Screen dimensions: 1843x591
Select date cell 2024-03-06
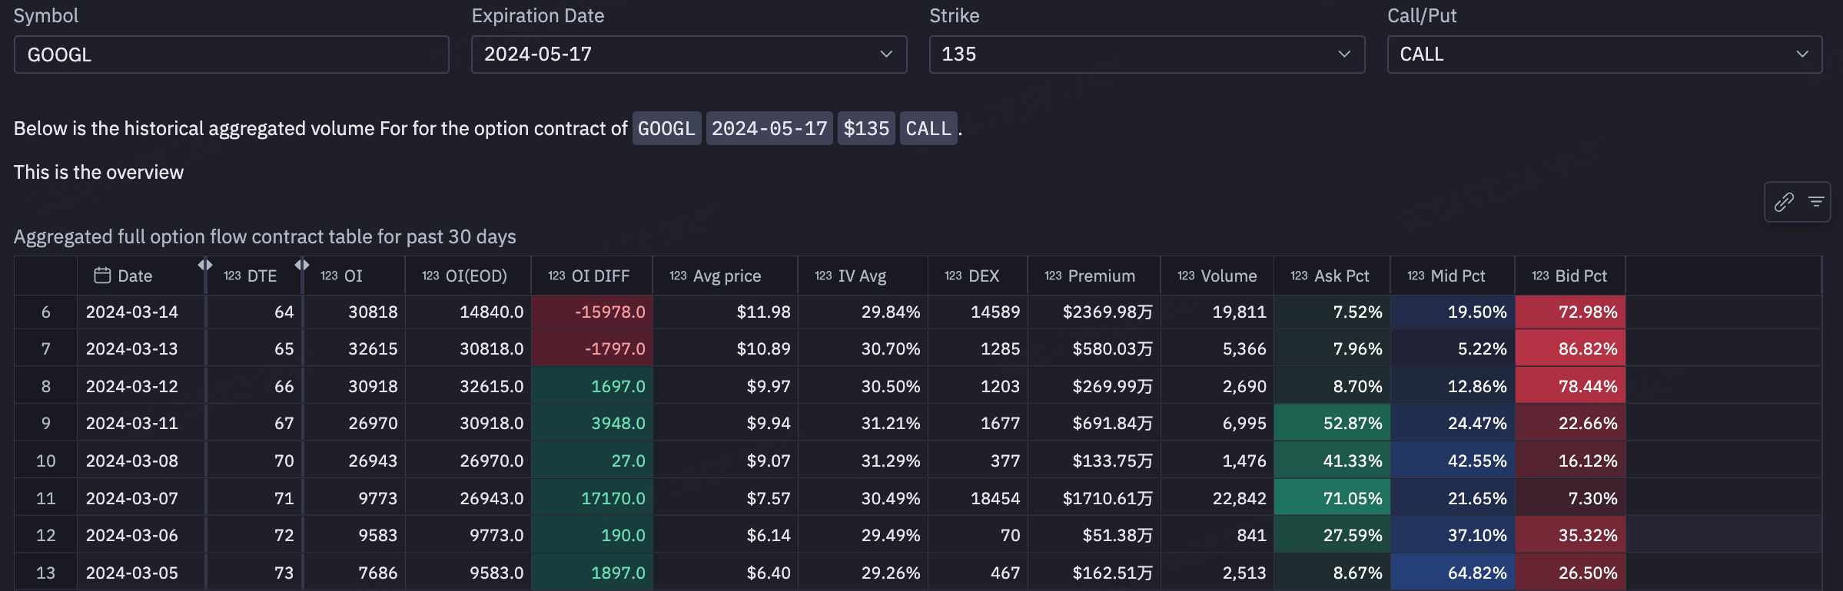(x=141, y=535)
